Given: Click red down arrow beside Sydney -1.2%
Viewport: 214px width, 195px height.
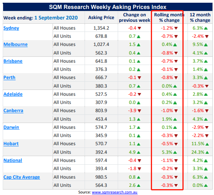Looking at the screenshot, I should [176, 28].
